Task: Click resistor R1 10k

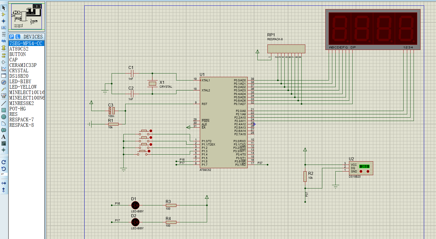Action: click(113, 124)
